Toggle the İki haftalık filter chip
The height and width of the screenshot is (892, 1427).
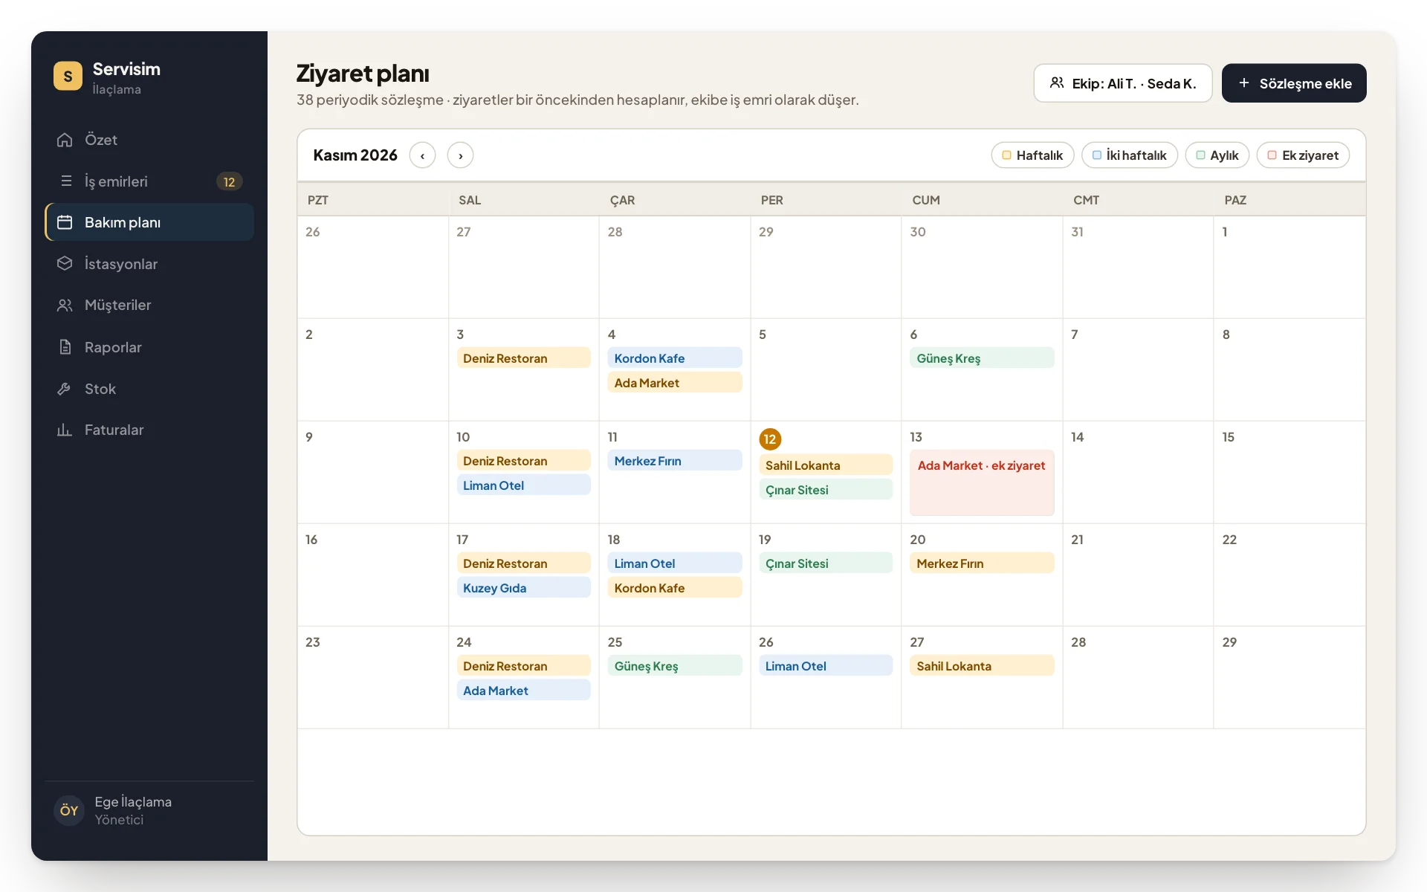pyautogui.click(x=1129, y=155)
